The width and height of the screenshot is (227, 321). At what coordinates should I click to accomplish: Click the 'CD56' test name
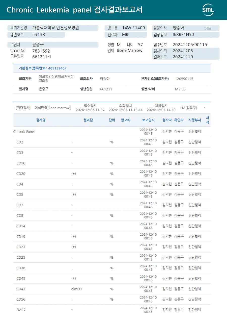coord(21,299)
